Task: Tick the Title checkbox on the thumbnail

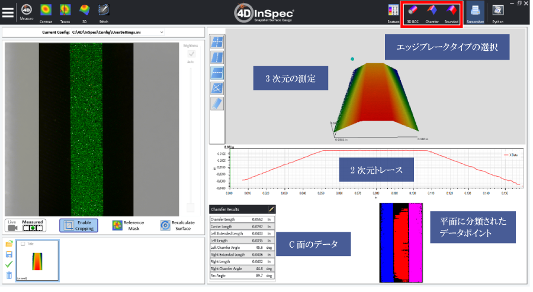Action: click(x=23, y=244)
